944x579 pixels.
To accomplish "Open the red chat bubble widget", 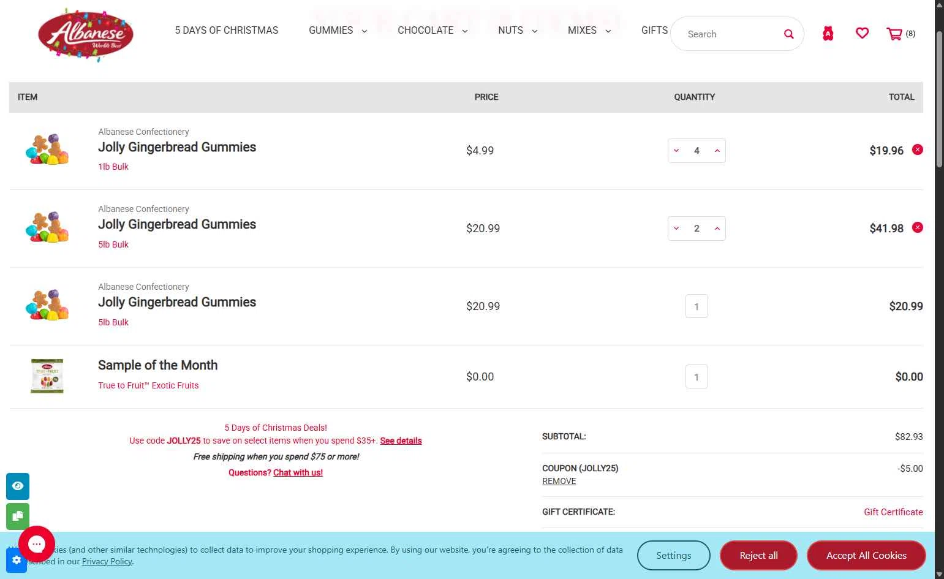I will [x=37, y=544].
